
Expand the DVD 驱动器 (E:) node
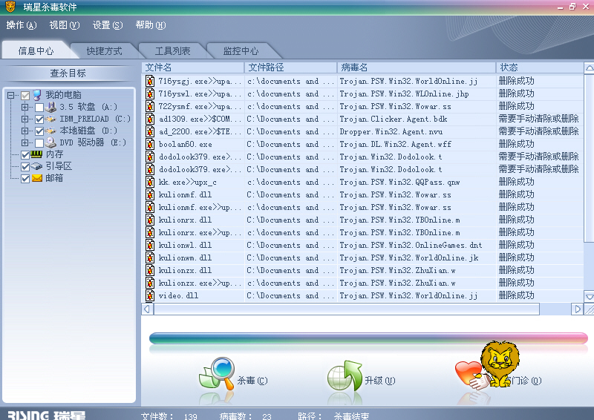[25, 142]
